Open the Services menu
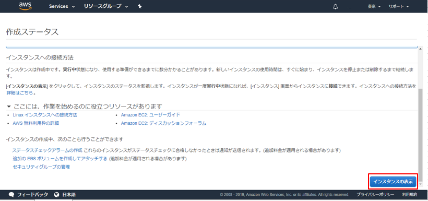 pyautogui.click(x=62, y=7)
